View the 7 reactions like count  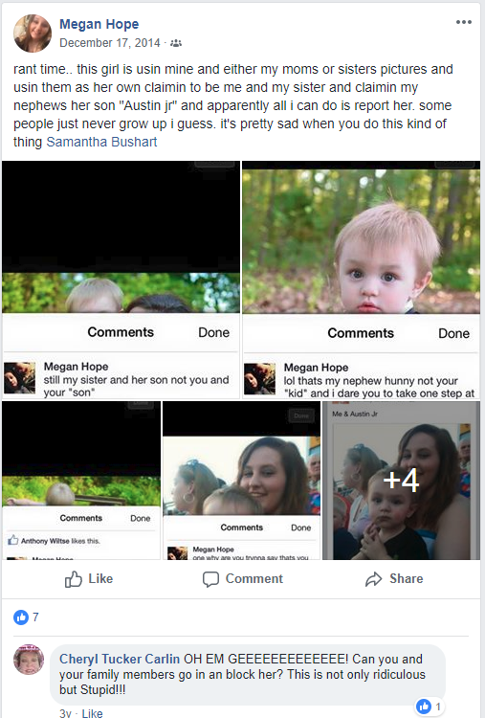pyautogui.click(x=26, y=617)
